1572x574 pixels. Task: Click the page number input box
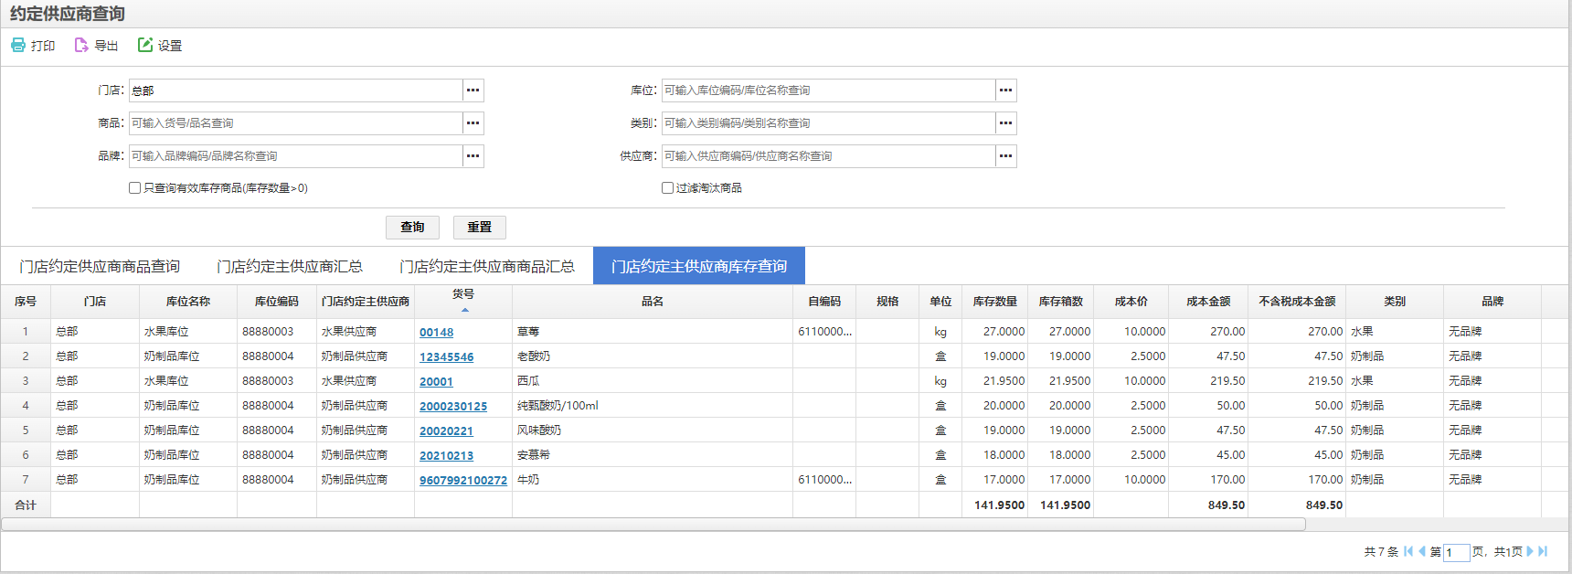coord(1457,552)
